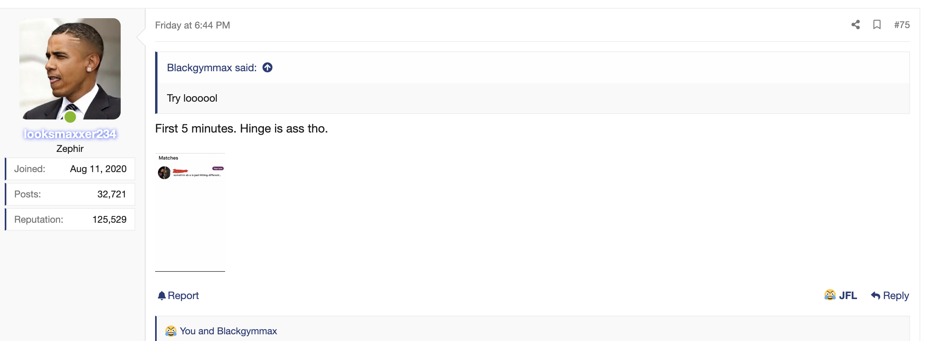Jump to quoted post via up-arrow icon
Screen dimensions: 931x341
(267, 68)
